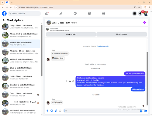Open account profile picture menu
The image size is (152, 116).
click(x=146, y=14)
